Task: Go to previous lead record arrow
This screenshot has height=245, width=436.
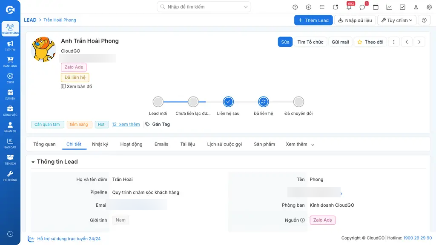Action: (407, 42)
